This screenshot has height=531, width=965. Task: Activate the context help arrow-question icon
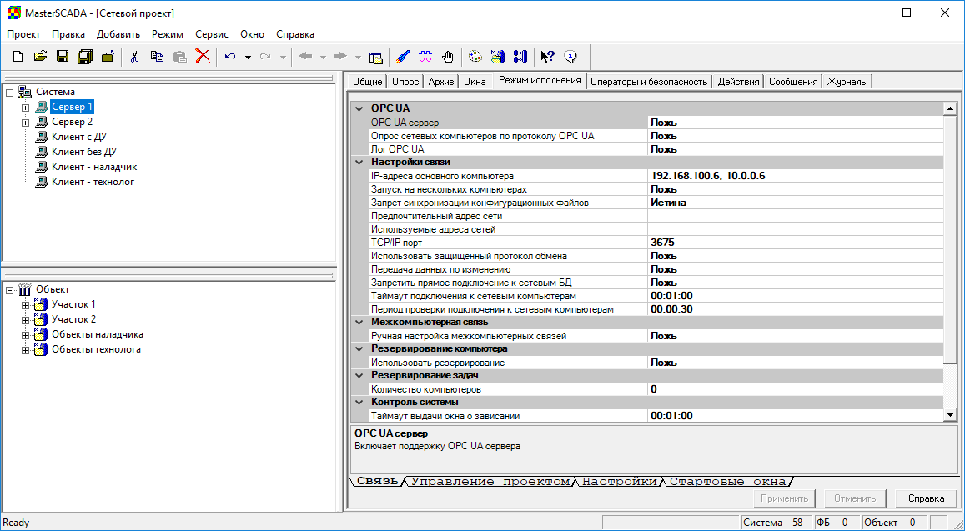click(547, 57)
